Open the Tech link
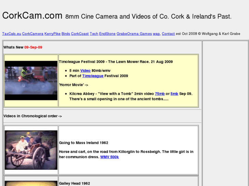The height and width of the screenshot is (186, 249). point(94,34)
